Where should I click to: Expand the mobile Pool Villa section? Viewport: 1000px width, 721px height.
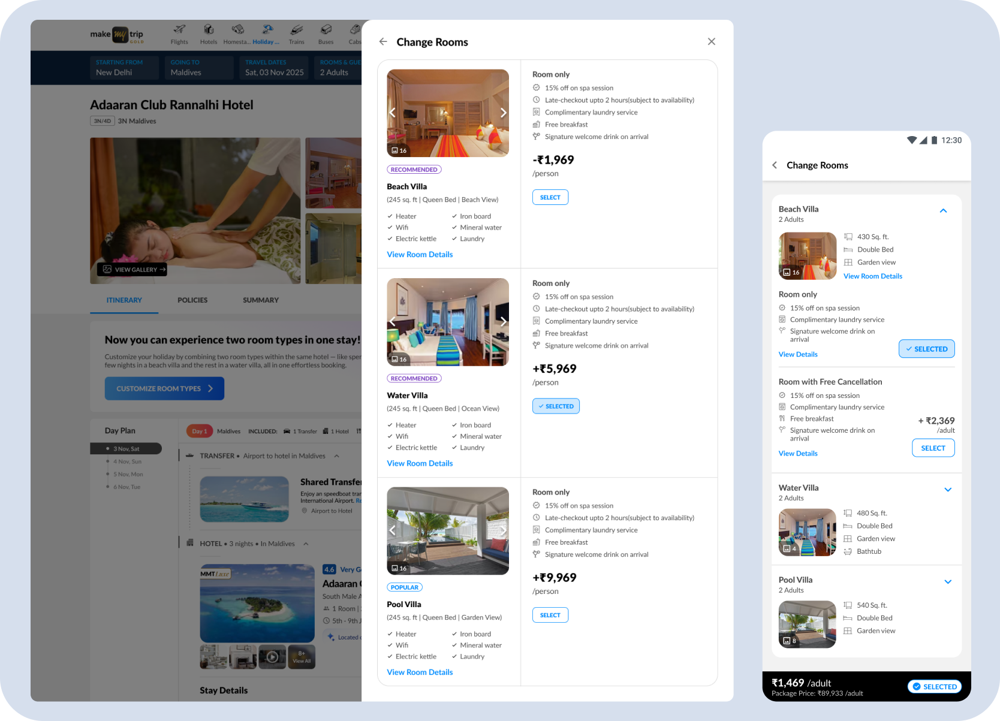[x=948, y=582]
